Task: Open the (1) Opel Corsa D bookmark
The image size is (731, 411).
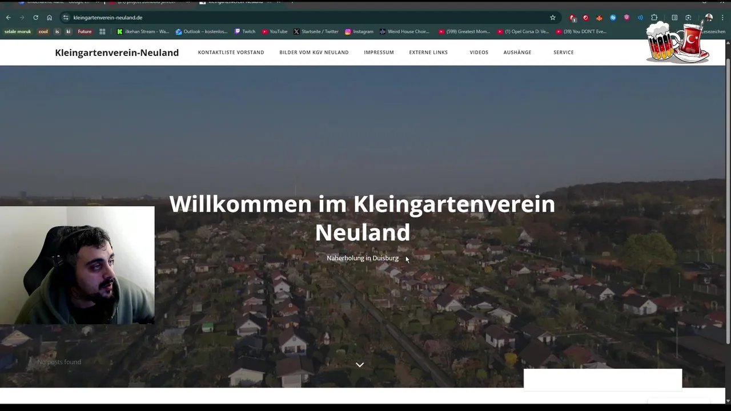Action: [x=523, y=31]
